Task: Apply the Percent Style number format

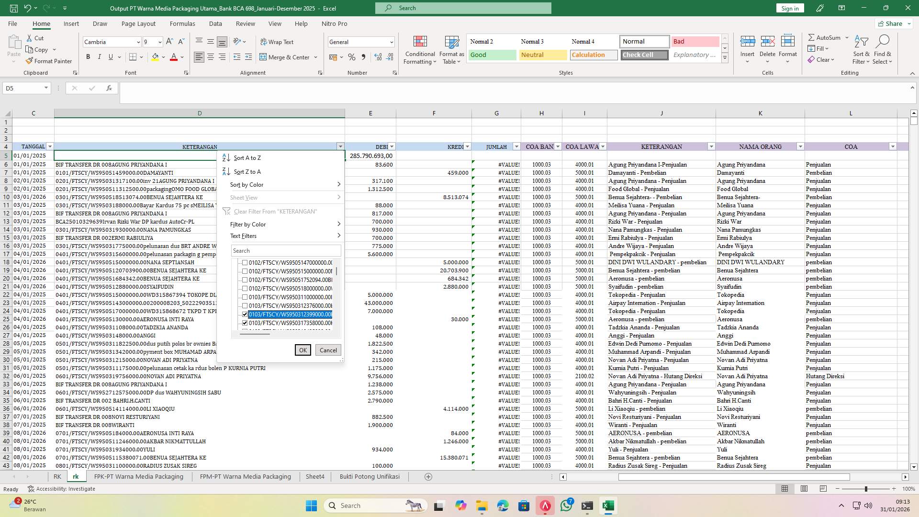Action: point(352,56)
